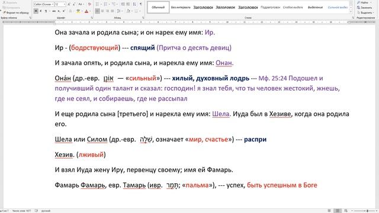Center align text
The height and width of the screenshot is (213, 379).
102,11
